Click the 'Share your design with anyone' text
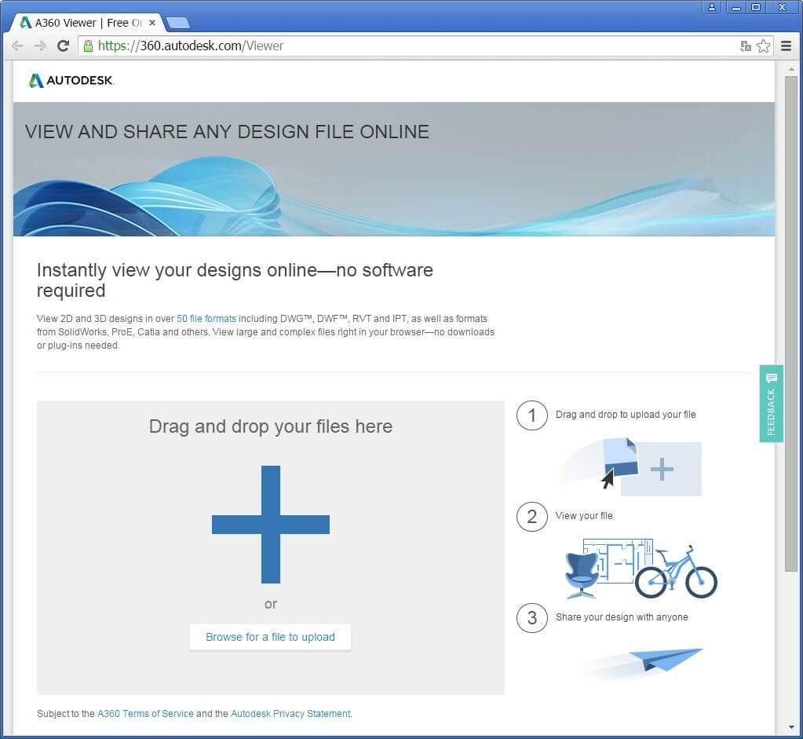 [x=622, y=617]
